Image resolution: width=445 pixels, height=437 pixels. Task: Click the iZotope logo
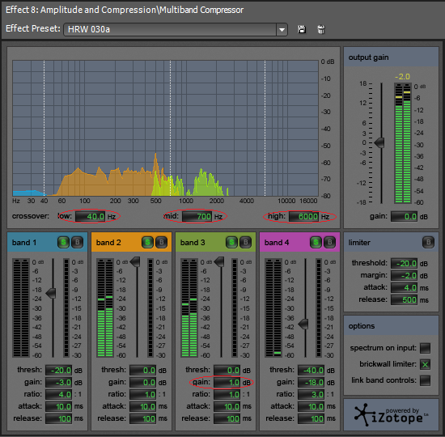(391, 414)
